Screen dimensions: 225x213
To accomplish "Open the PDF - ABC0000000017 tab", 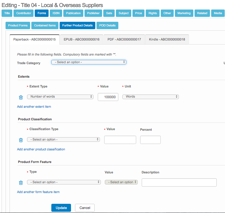I will click(124, 40).
